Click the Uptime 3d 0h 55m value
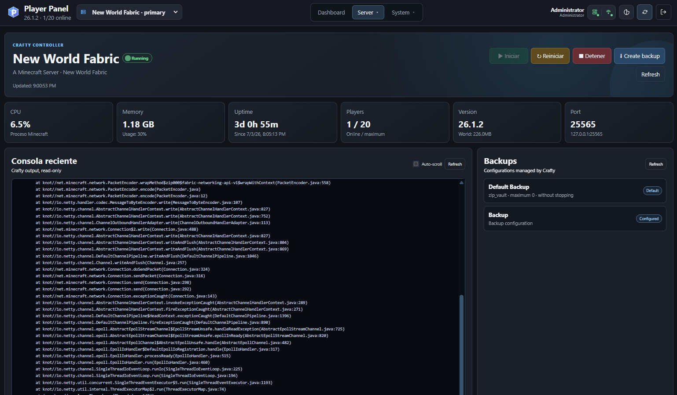Screen dimensions: 677x395 coord(256,124)
